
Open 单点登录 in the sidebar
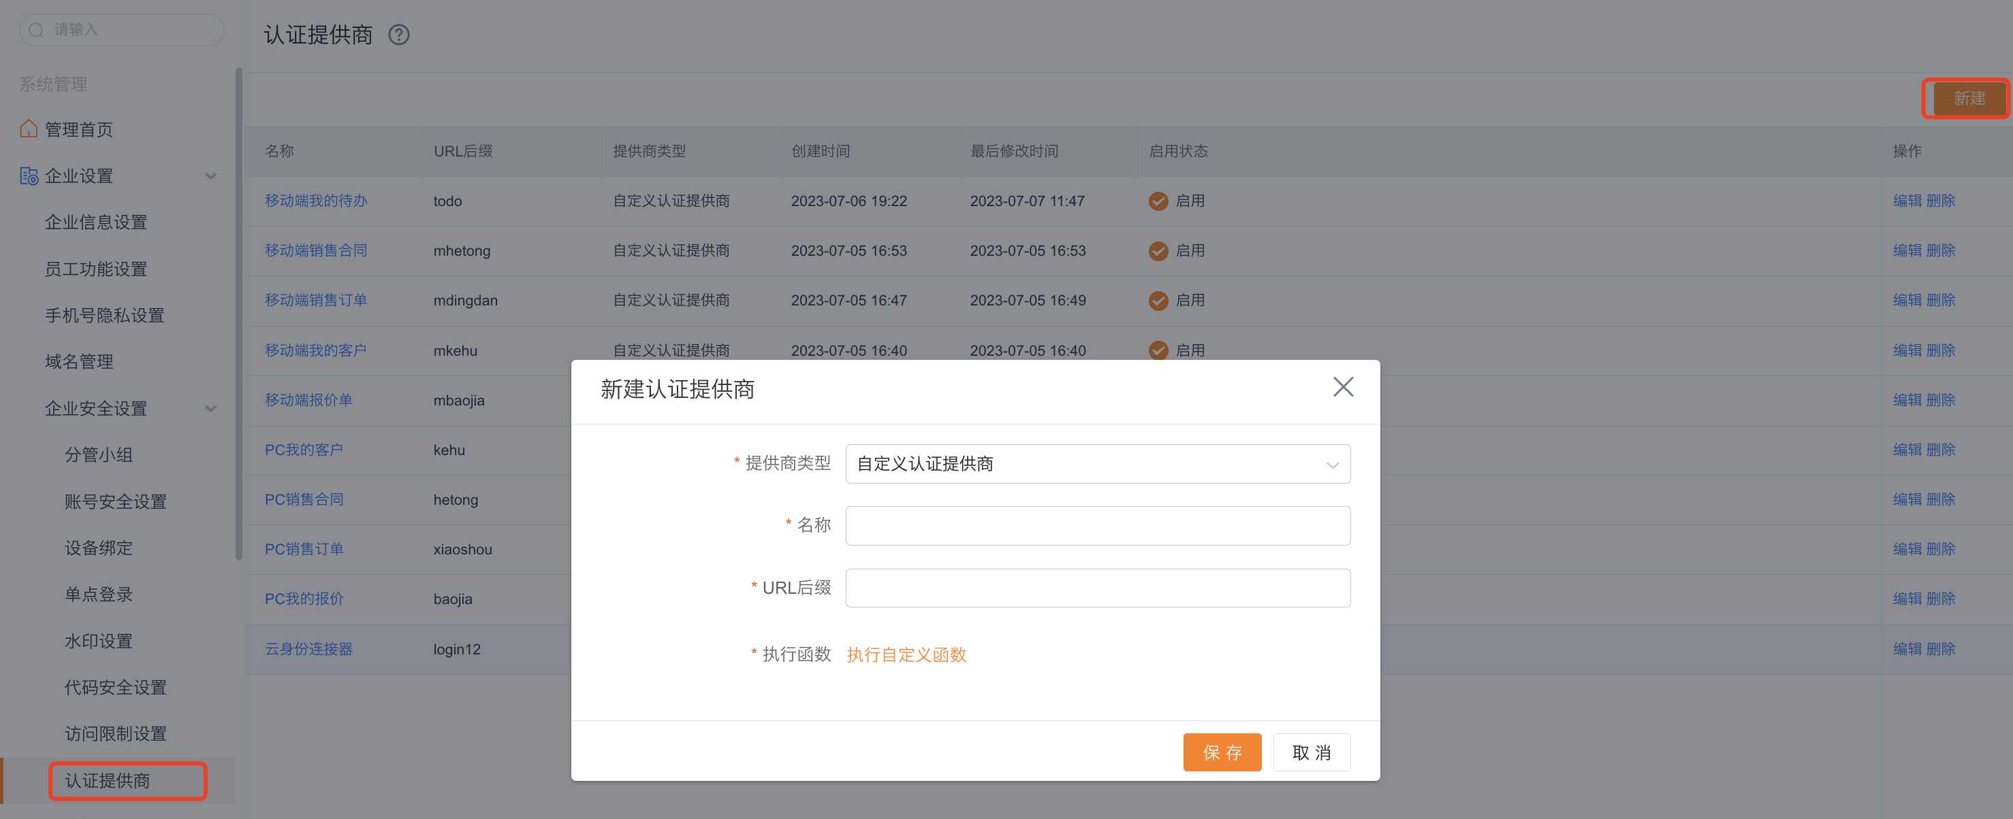tap(99, 594)
